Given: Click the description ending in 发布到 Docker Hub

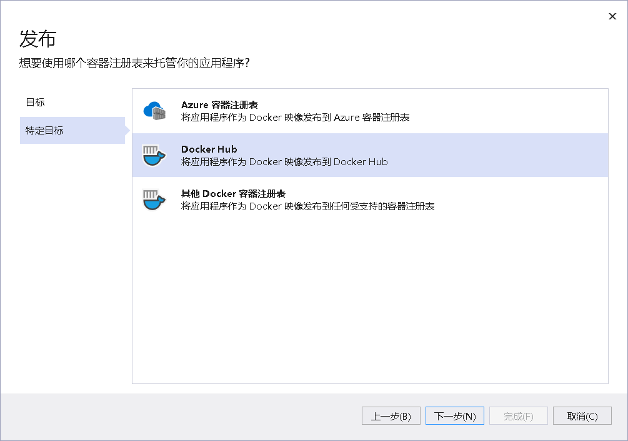Looking at the screenshot, I should pyautogui.click(x=284, y=162).
